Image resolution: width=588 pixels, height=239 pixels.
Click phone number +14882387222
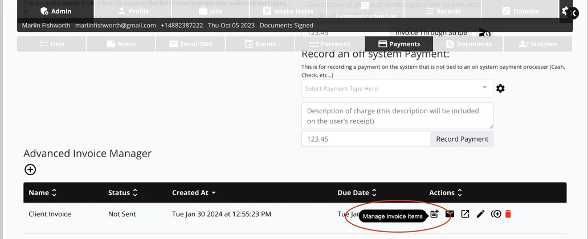[182, 26]
